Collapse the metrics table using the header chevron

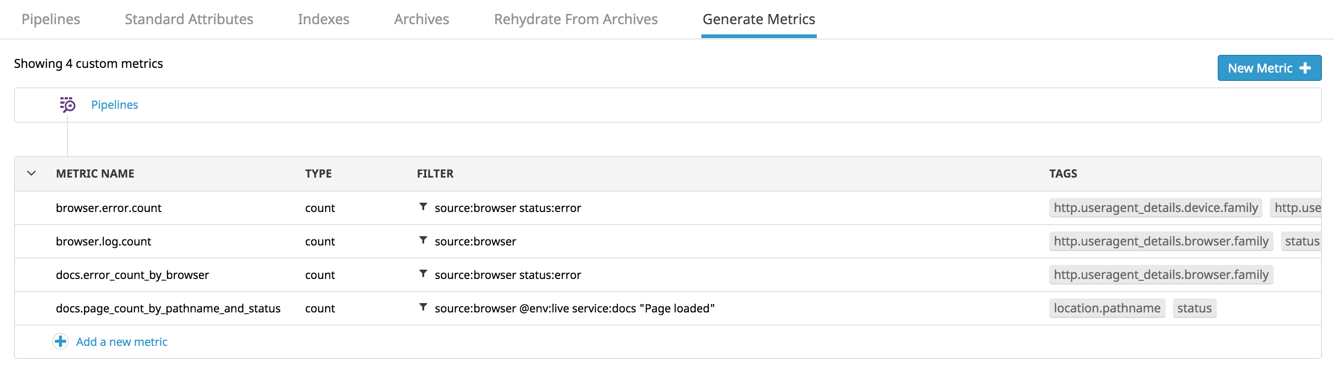coord(32,173)
